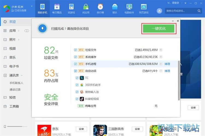The width and height of the screenshot is (205, 136).
Task: Uncheck the 系统缓存 checkbox
Action: [x=75, y=57]
